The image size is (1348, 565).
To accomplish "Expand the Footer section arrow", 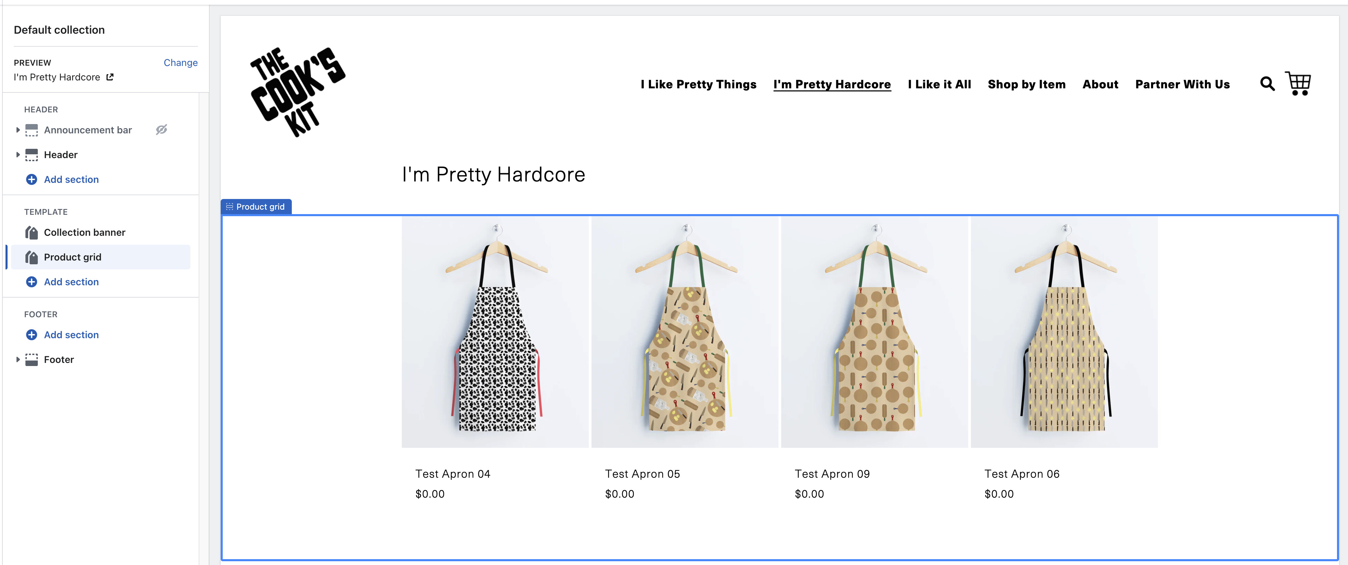I will pyautogui.click(x=18, y=359).
